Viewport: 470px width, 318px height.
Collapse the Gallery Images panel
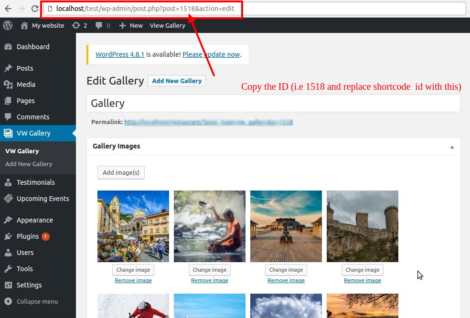tap(452, 147)
